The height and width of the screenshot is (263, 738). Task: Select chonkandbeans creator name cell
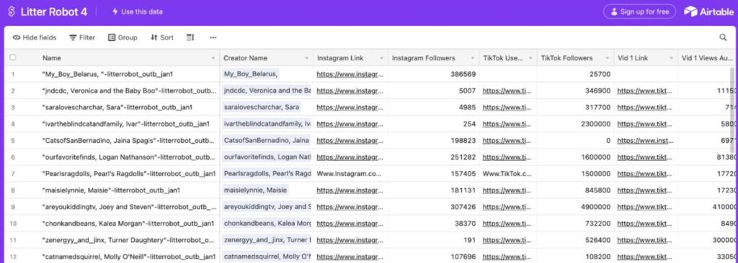tap(267, 223)
